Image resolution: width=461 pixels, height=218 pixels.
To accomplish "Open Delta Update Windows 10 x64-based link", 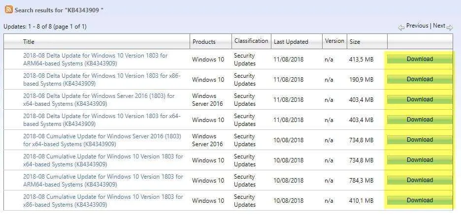I will tap(102, 120).
